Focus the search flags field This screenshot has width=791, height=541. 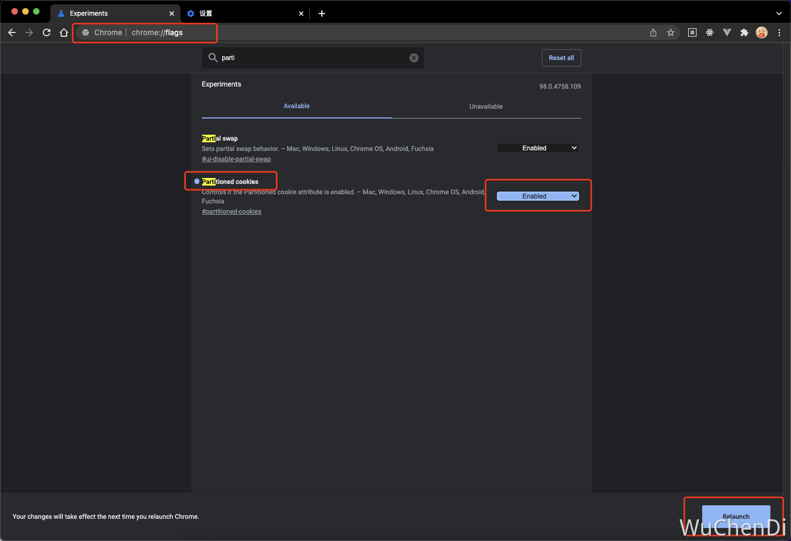(x=313, y=58)
